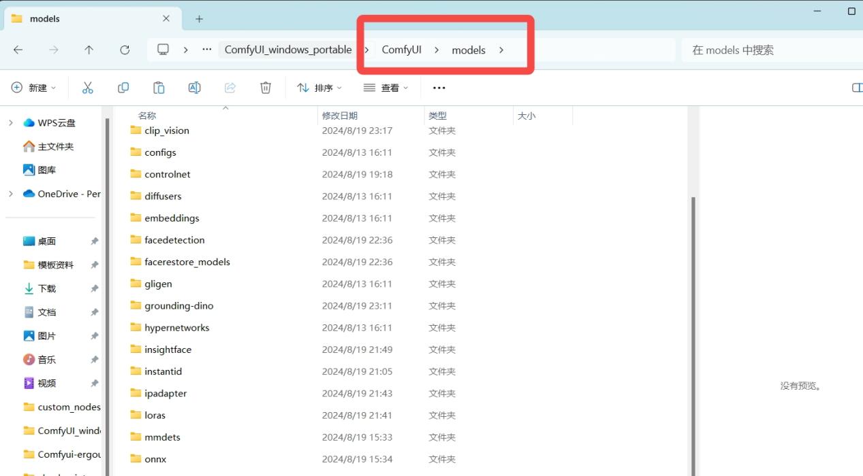Select the controlnet folder
The height and width of the screenshot is (476, 863).
pos(168,174)
